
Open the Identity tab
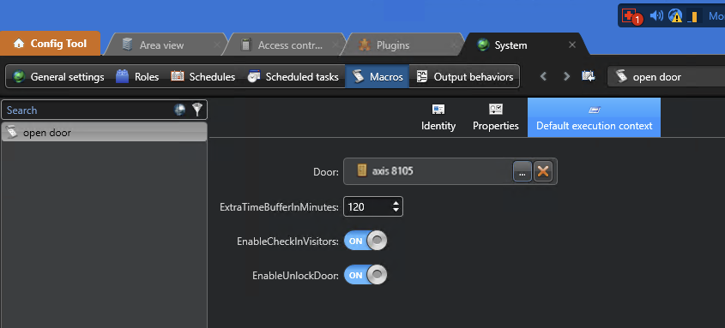438,117
